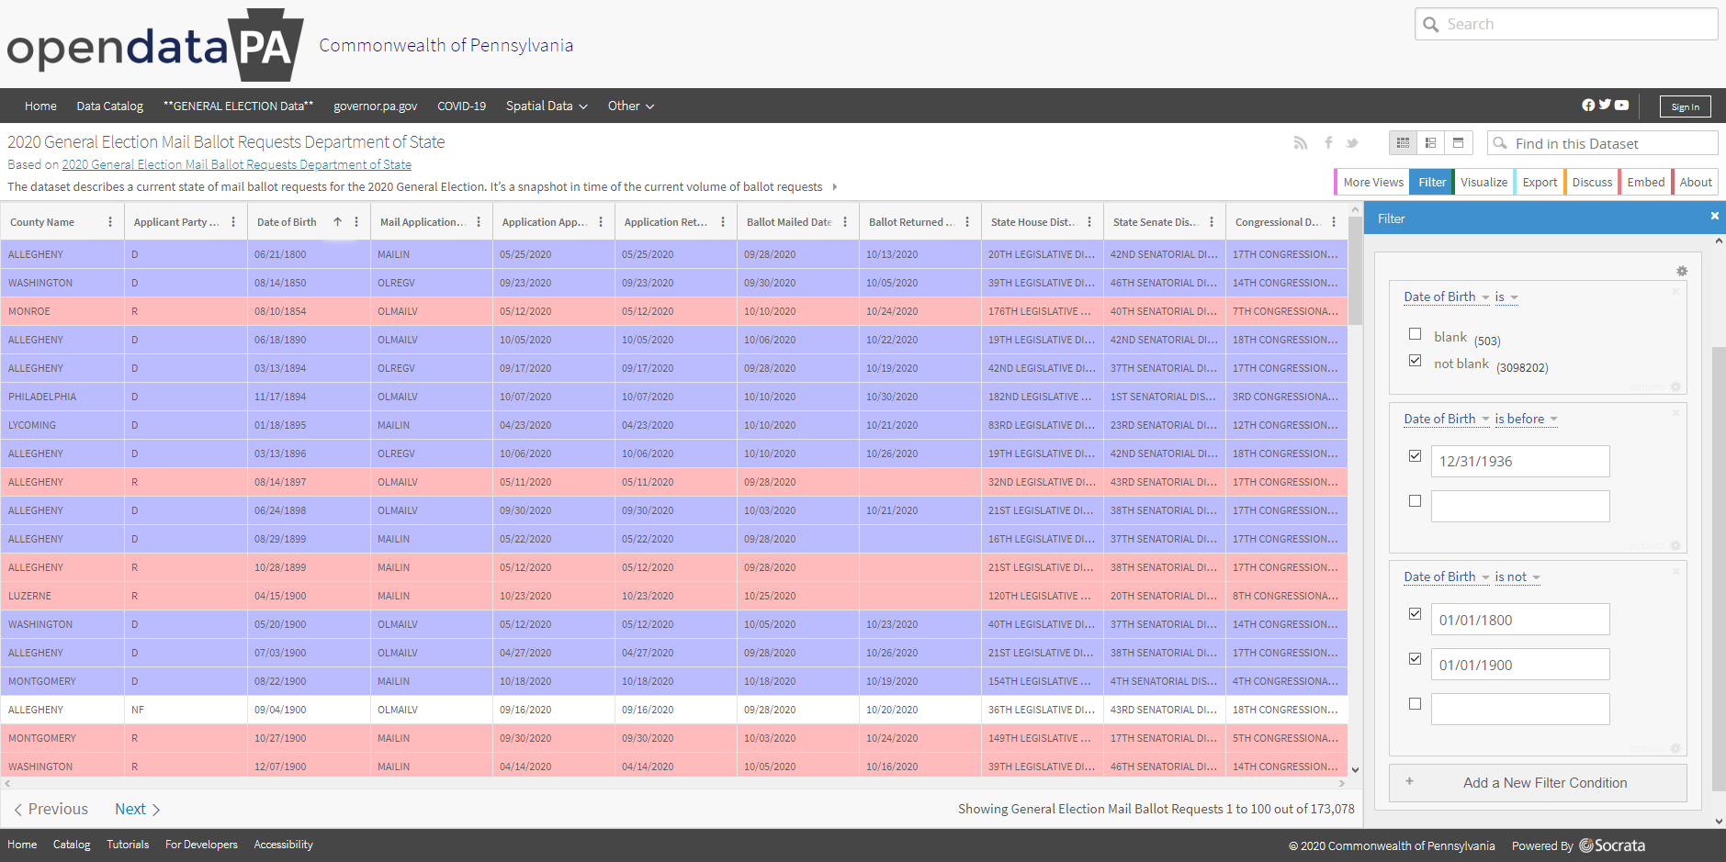The width and height of the screenshot is (1726, 862).
Task: Change column in 'is before' filter
Action: tap(1447, 419)
